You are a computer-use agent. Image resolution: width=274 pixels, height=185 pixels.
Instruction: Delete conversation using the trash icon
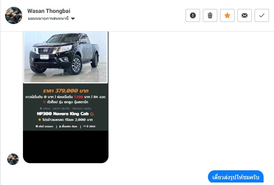pos(210,15)
